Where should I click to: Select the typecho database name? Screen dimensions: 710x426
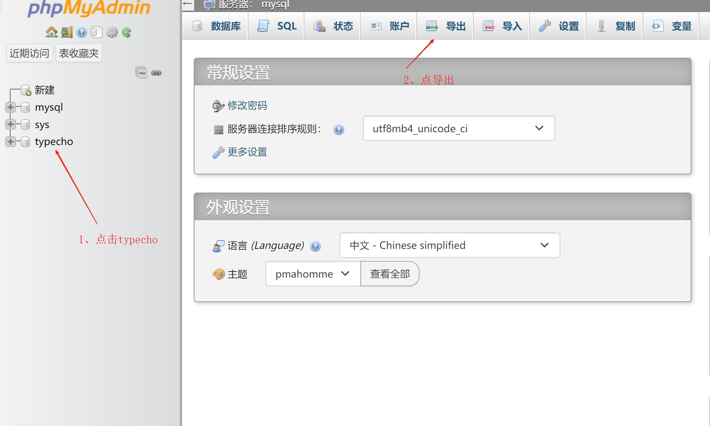click(x=54, y=142)
